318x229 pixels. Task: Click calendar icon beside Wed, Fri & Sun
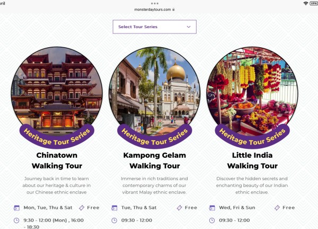coord(212,208)
